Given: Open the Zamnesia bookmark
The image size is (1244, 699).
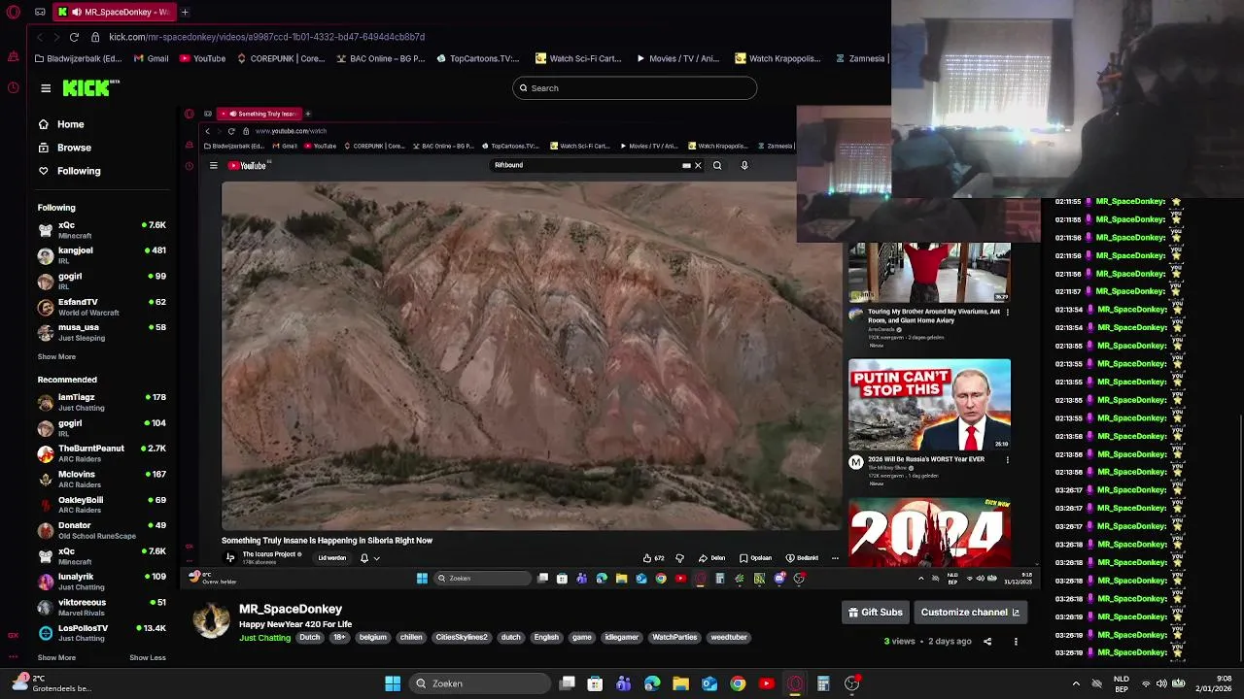Looking at the screenshot, I should 860,58.
